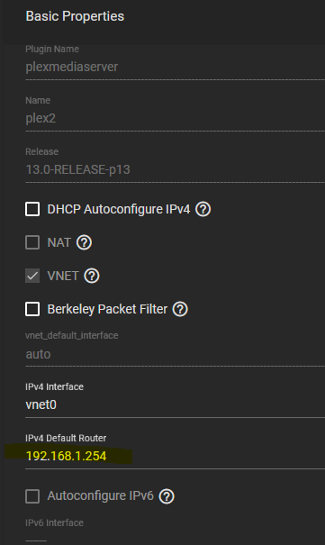Uncheck the VNET checkbox
The width and height of the screenshot is (325, 545).
click(x=32, y=276)
